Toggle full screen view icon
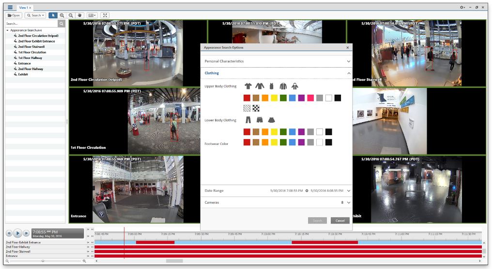Screen dimensions: 493x269 [x=105, y=15]
